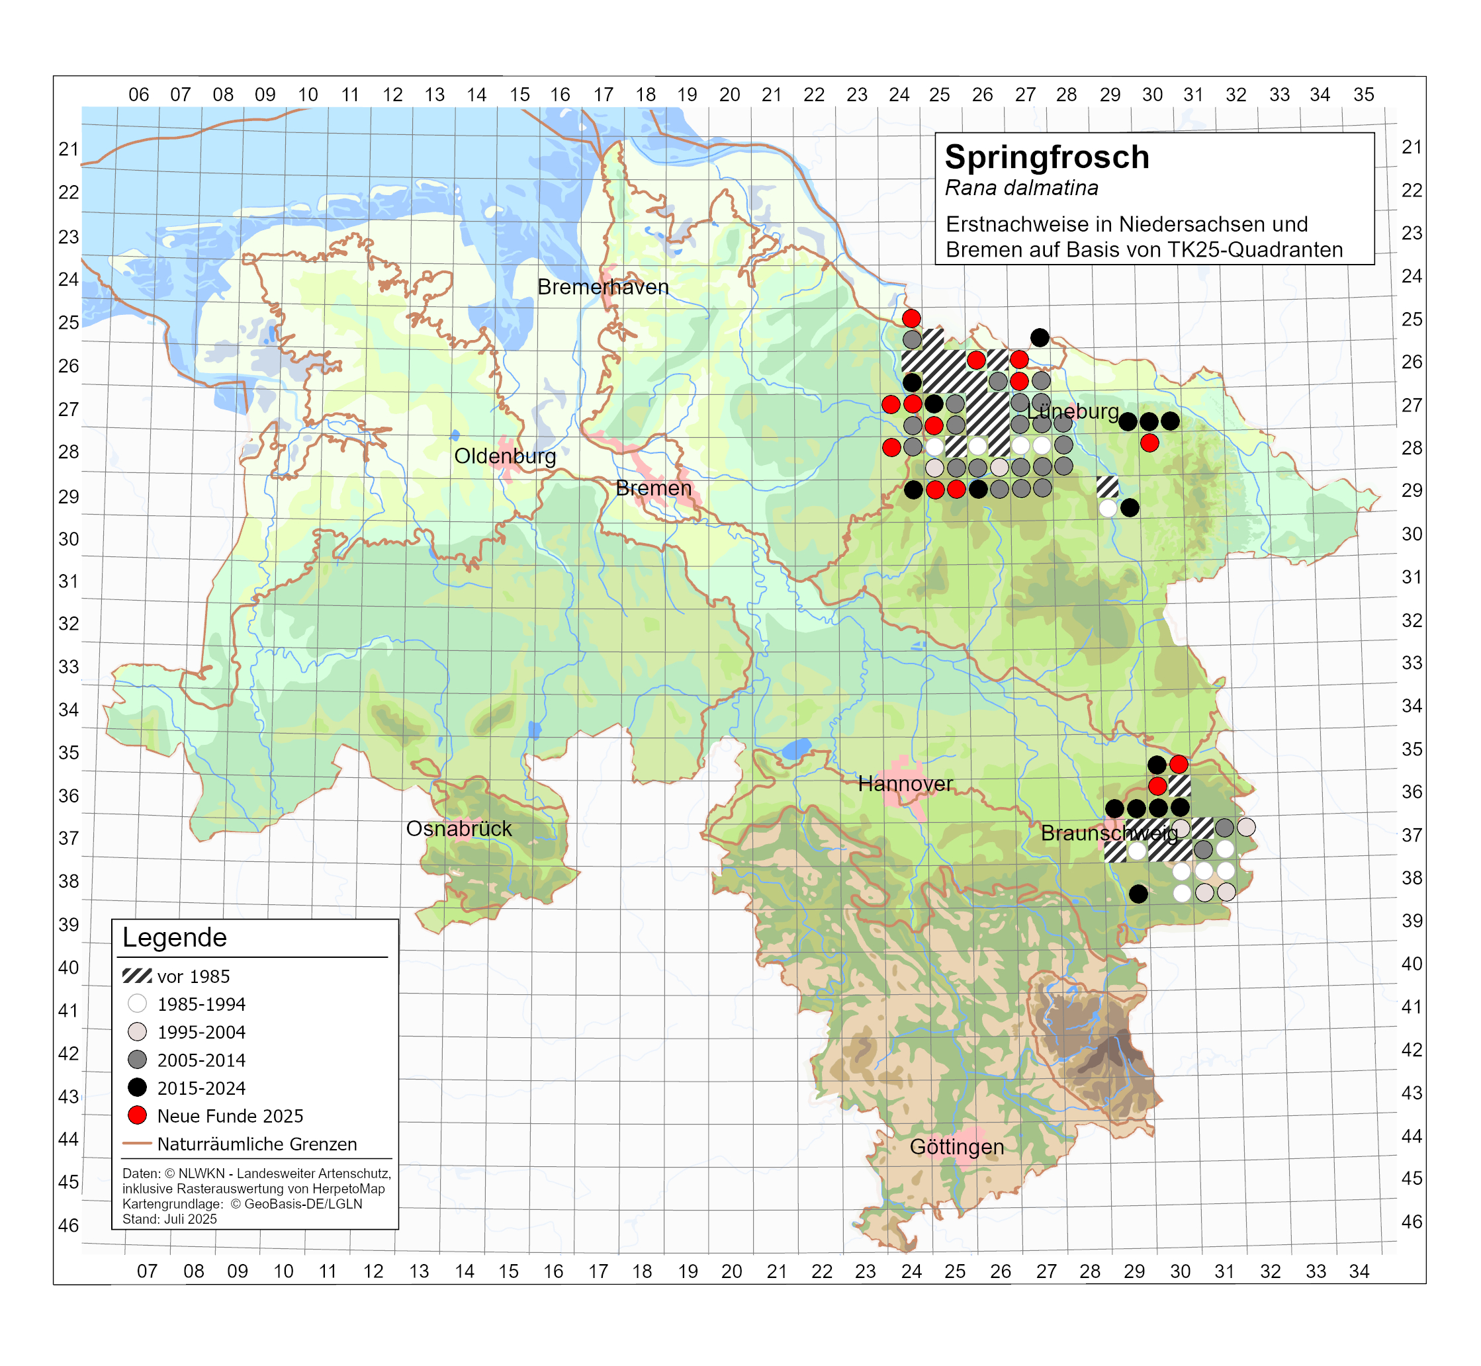Image resolution: width=1481 pixels, height=1366 pixels.
Task: Click the 'Rana dalmatina' species subtitle
Action: (1021, 188)
